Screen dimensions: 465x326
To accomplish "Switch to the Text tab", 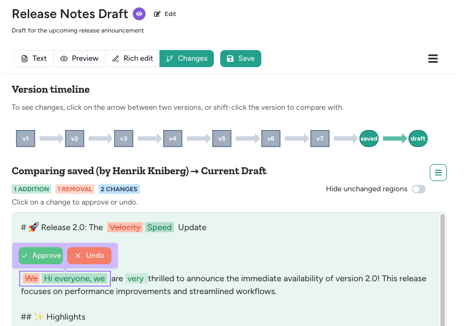I will pos(34,59).
